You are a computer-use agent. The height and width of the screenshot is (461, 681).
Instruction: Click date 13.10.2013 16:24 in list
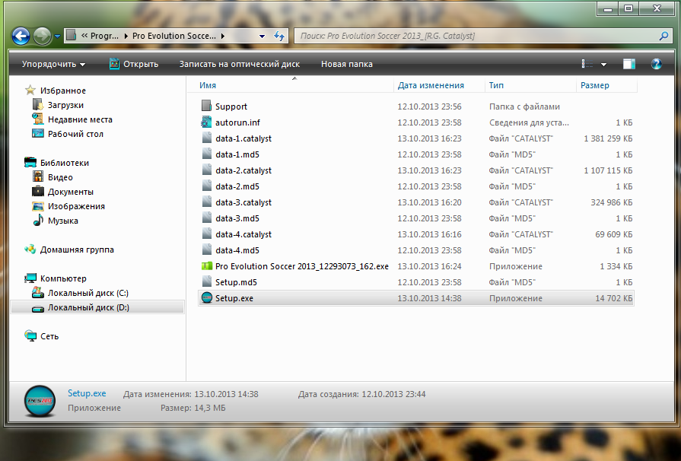coord(429,266)
